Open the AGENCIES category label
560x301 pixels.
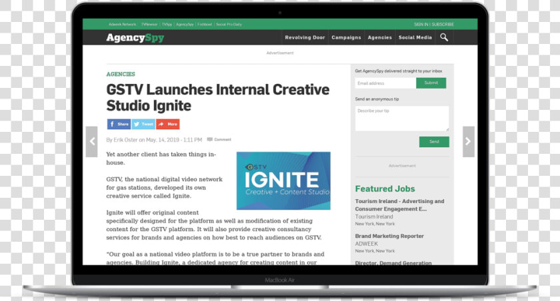click(121, 74)
